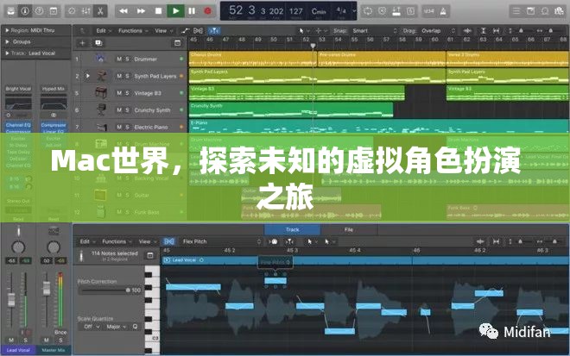The image size is (570, 356).
Task: Expand the Region: MIDI Thru inspector section
Action: click(7, 30)
